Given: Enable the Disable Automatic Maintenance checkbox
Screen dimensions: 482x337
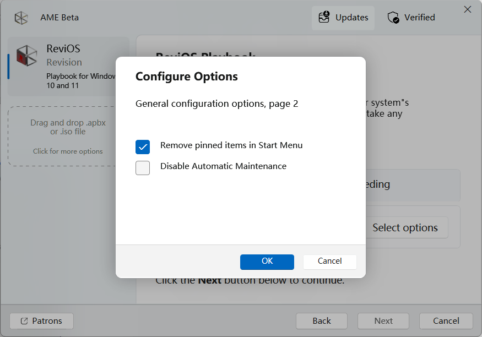Looking at the screenshot, I should coord(143,167).
